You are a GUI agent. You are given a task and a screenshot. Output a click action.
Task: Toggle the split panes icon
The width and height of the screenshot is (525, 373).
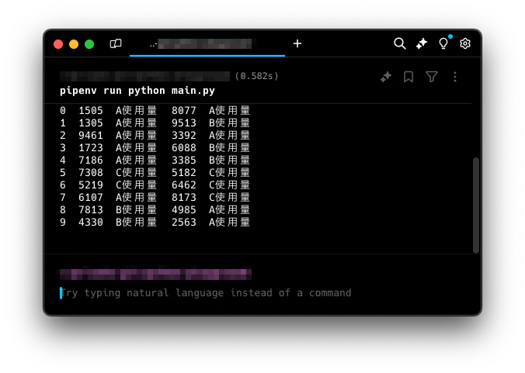point(116,43)
